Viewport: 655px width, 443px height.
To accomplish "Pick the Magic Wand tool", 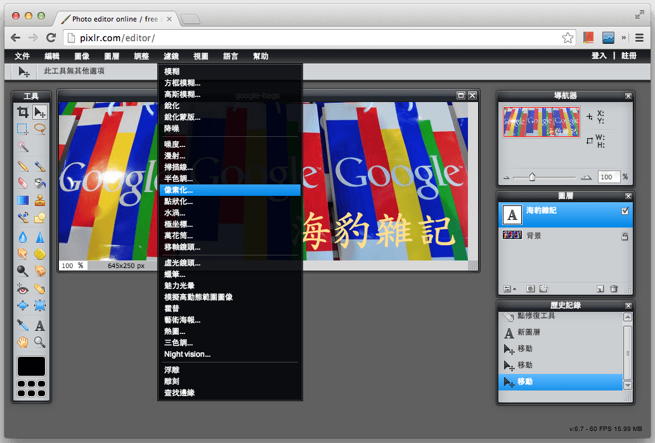I will tap(23, 147).
